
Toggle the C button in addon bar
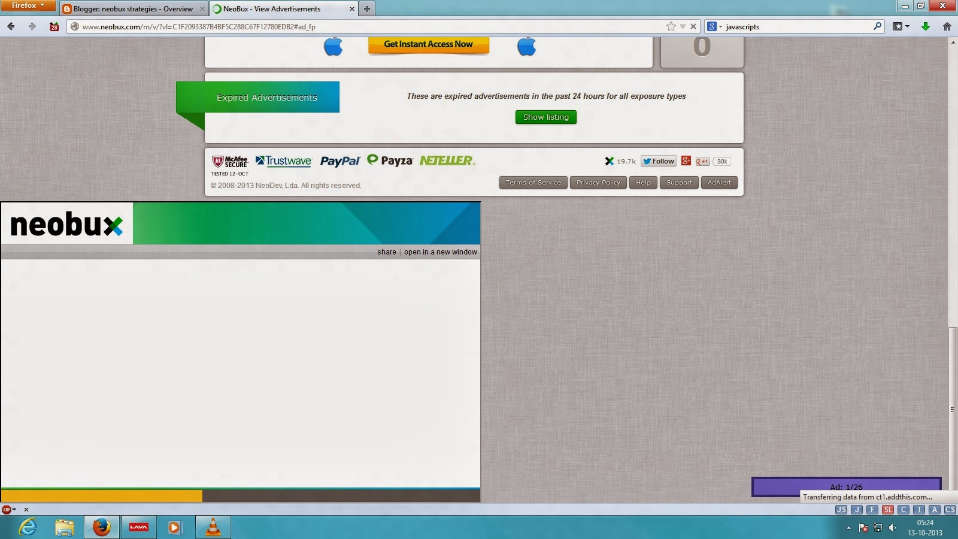(x=904, y=510)
